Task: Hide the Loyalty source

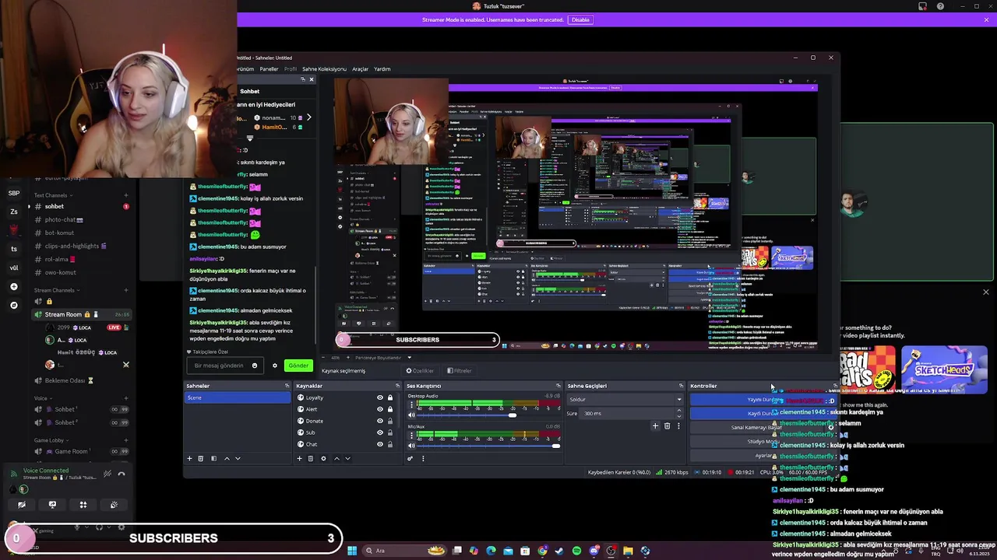Action: coord(380,397)
